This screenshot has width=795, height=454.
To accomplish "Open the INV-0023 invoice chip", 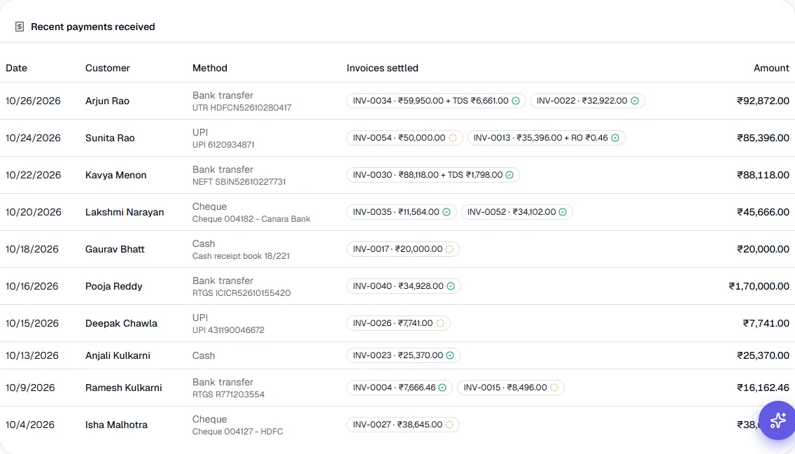I will (404, 355).
